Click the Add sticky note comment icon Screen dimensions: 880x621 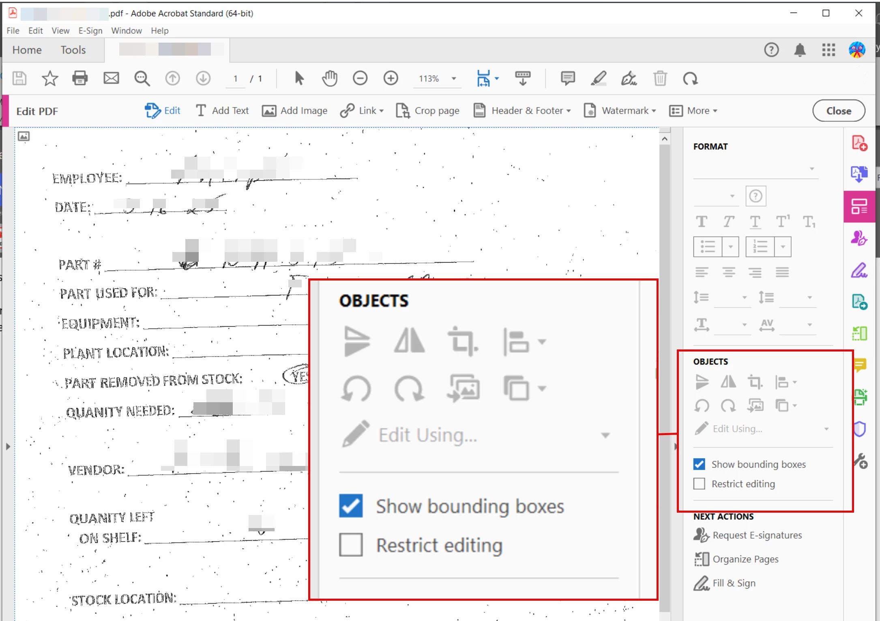(x=567, y=78)
